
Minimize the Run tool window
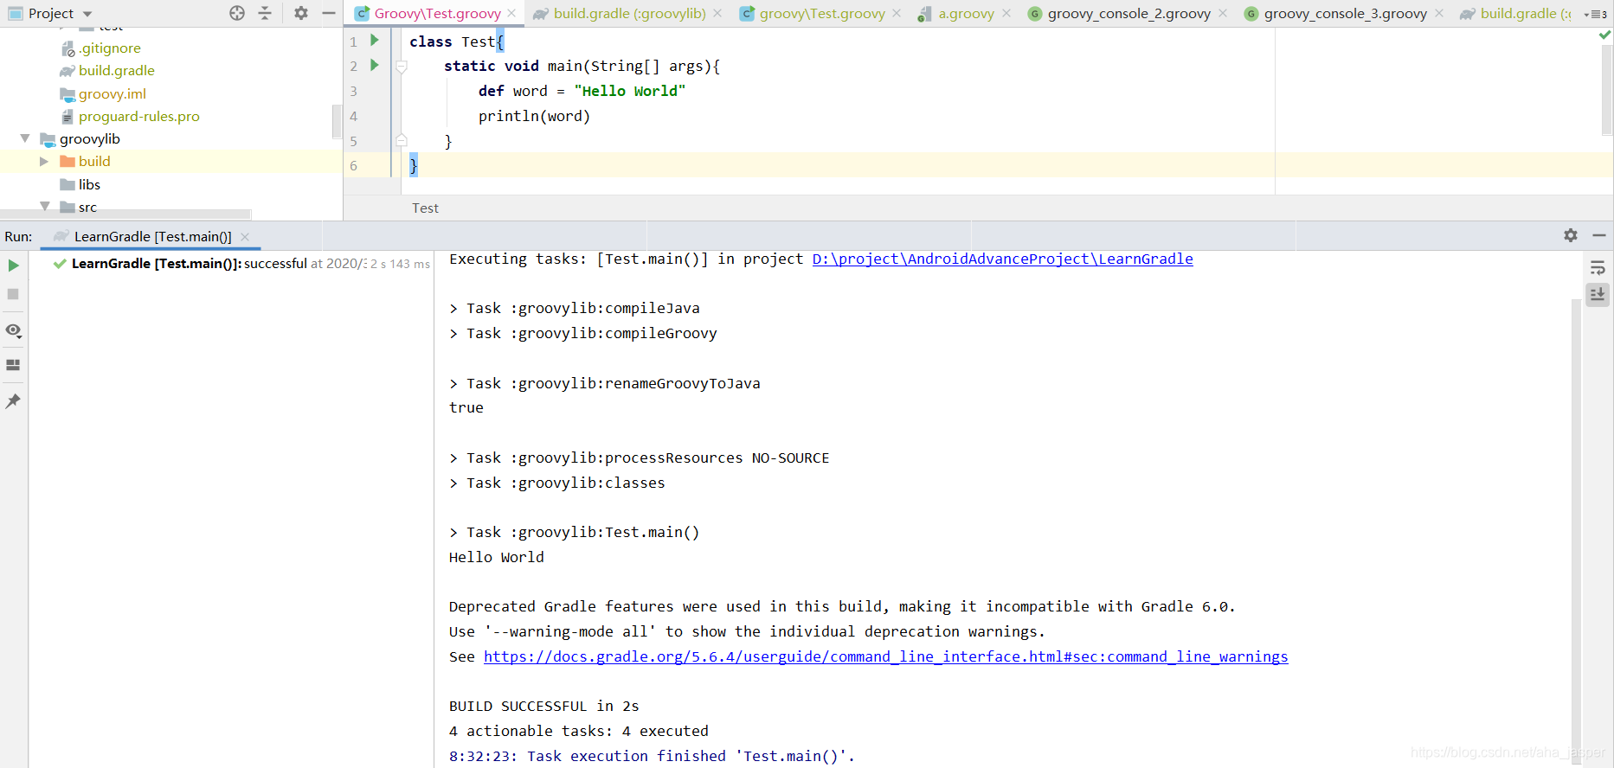click(1599, 235)
